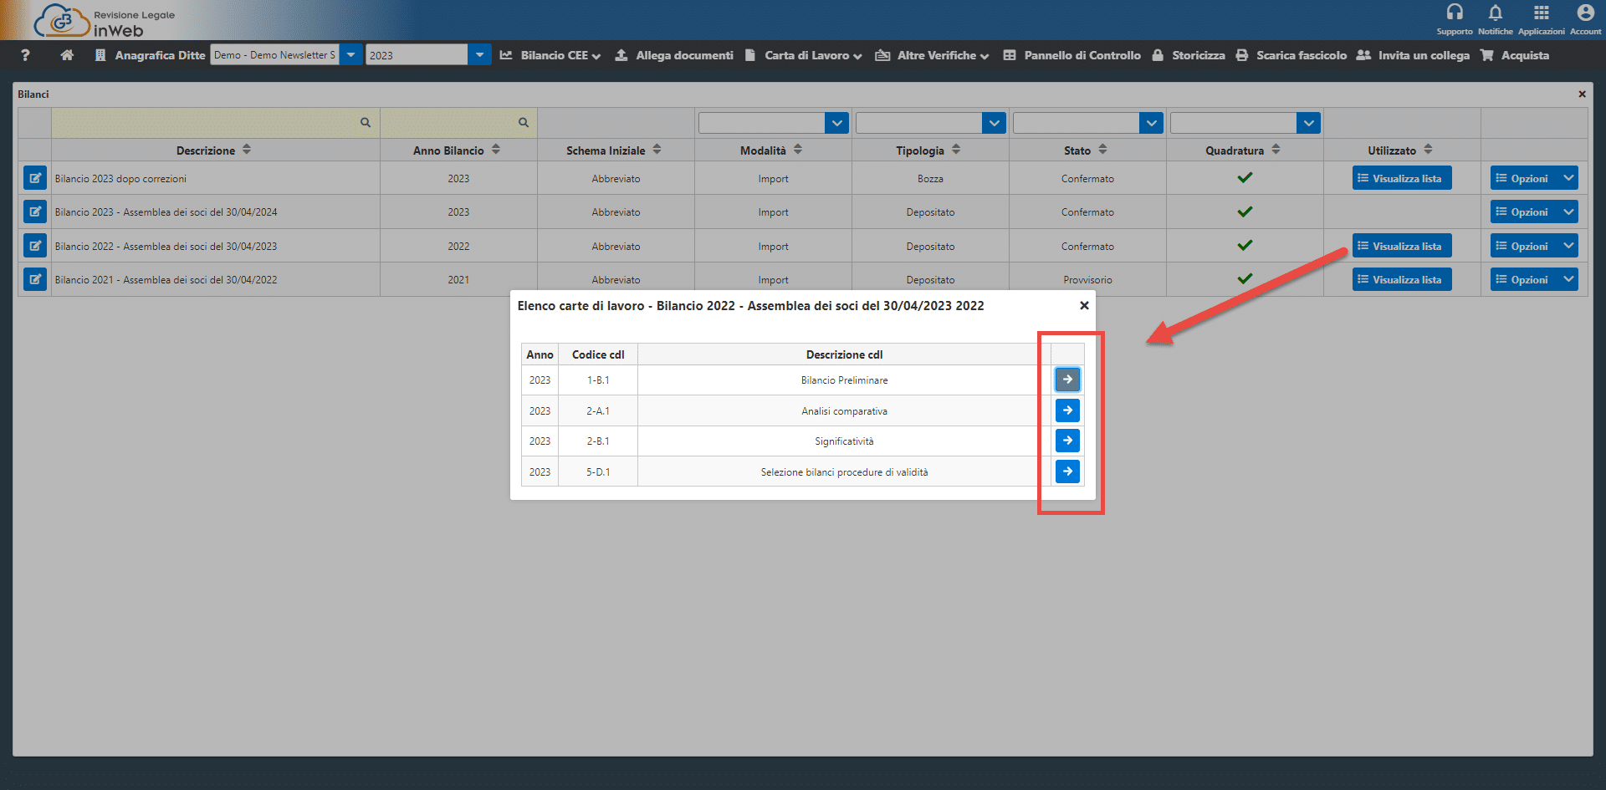Open Altre Verifiche menu
This screenshot has height=790, width=1606.
(932, 55)
